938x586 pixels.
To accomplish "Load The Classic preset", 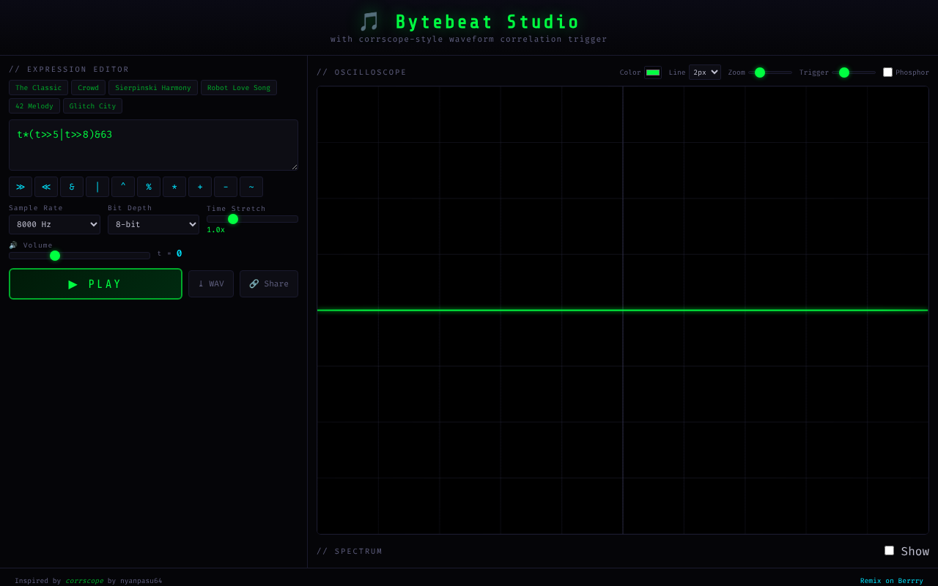I will [39, 88].
